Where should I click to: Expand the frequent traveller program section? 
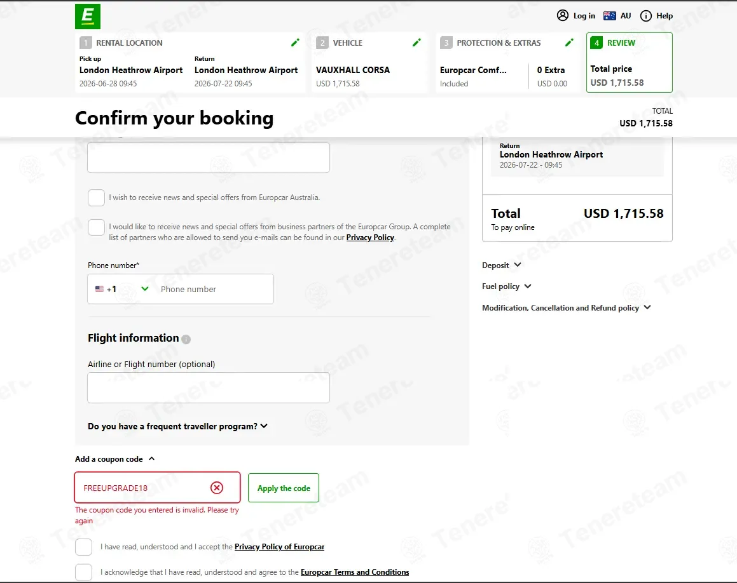click(177, 426)
